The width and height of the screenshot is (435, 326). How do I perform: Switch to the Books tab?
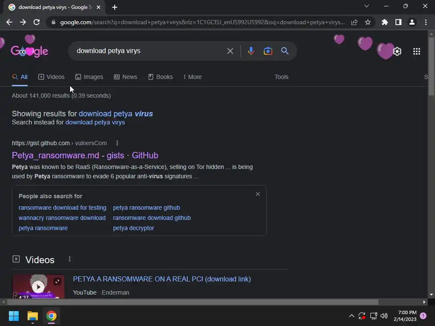(x=161, y=77)
